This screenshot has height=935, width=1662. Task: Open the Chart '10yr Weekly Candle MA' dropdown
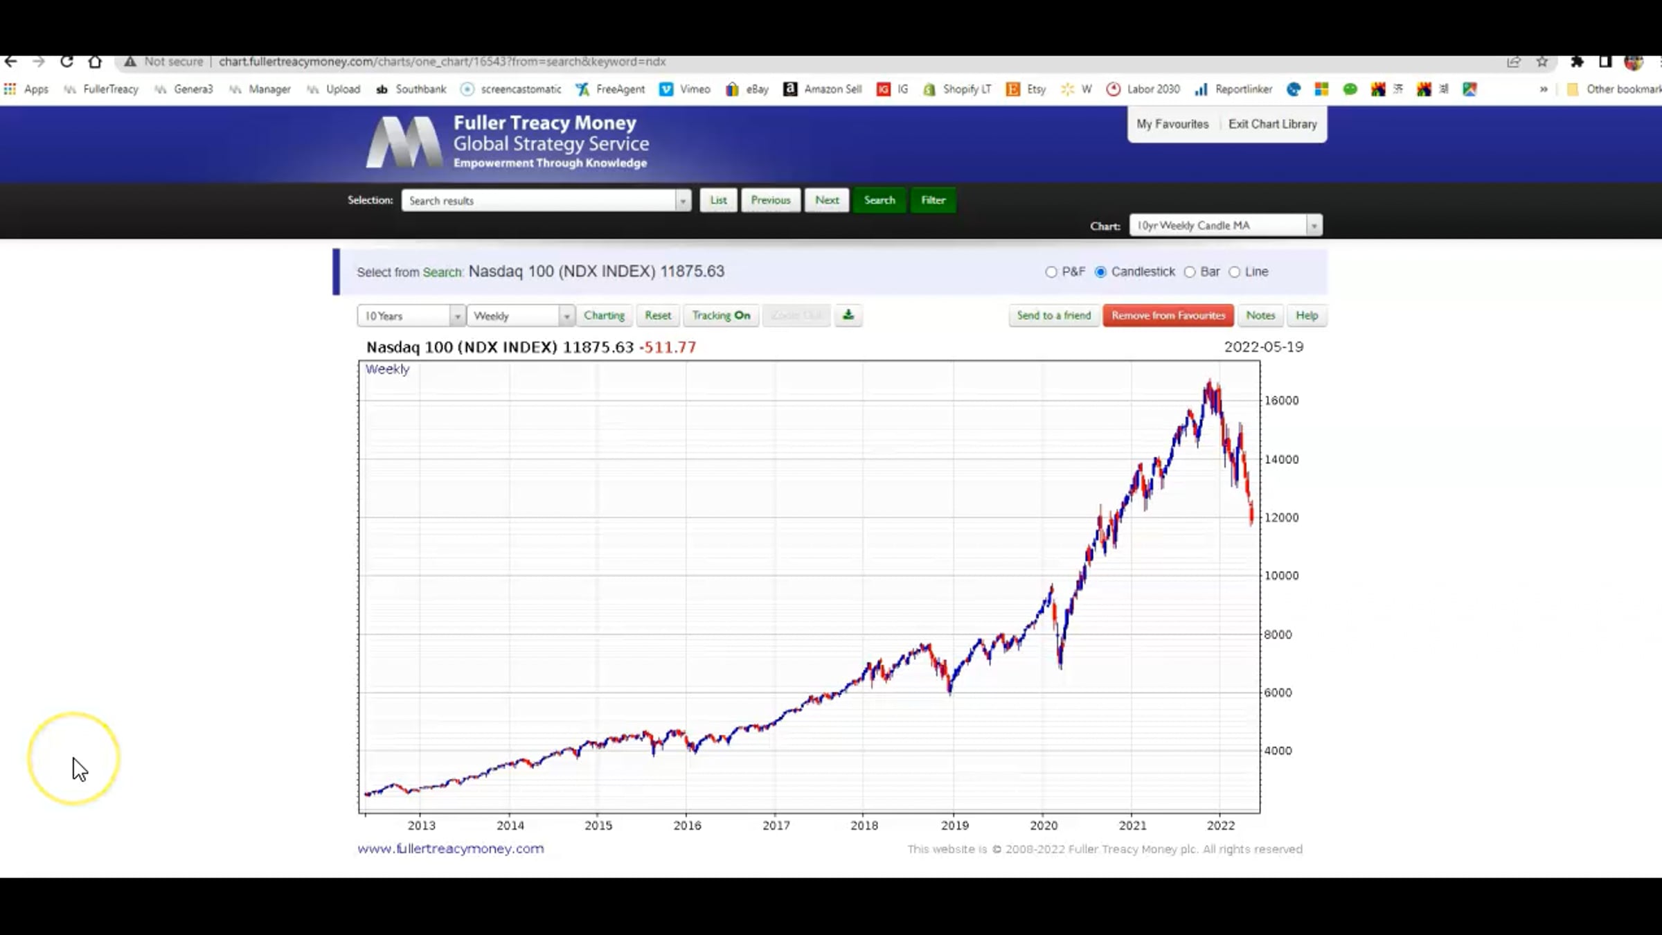pyautogui.click(x=1226, y=225)
